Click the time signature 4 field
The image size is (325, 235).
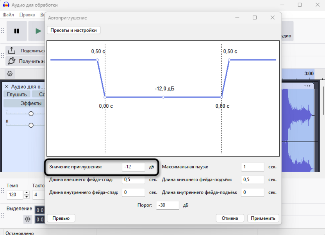coord(39,195)
